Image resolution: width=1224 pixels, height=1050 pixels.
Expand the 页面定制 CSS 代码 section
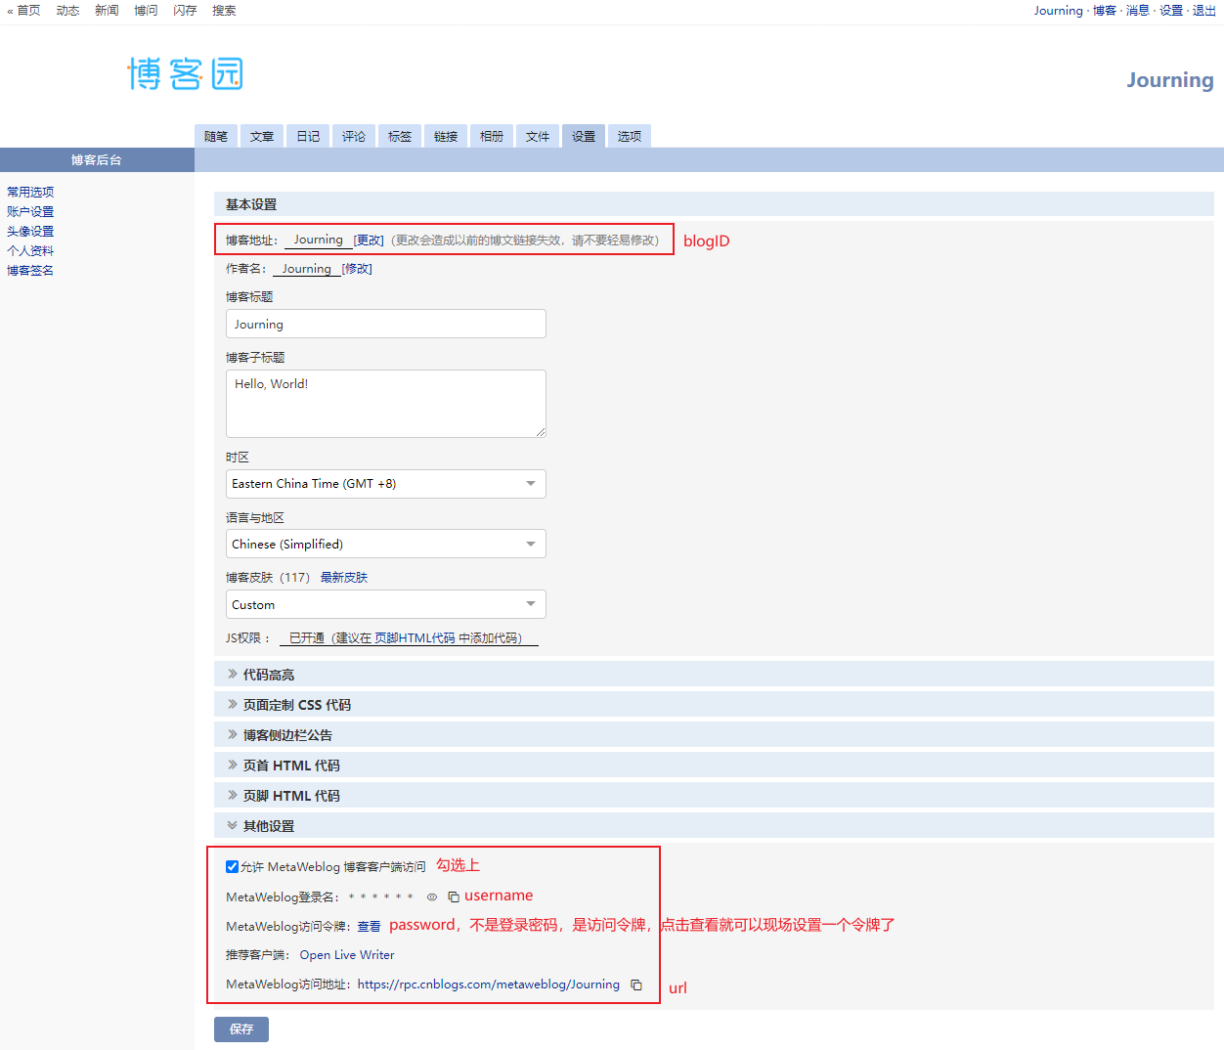714,705
